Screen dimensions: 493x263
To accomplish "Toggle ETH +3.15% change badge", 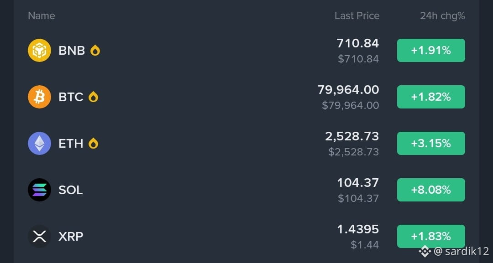I will [431, 144].
